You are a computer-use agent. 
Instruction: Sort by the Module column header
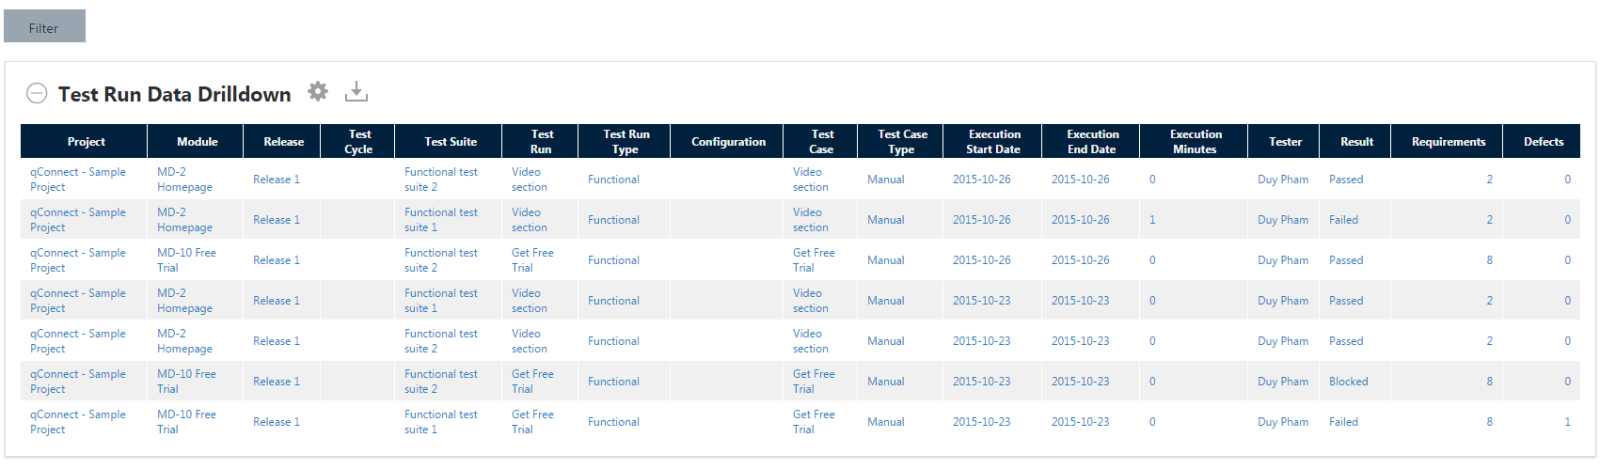[x=197, y=142]
